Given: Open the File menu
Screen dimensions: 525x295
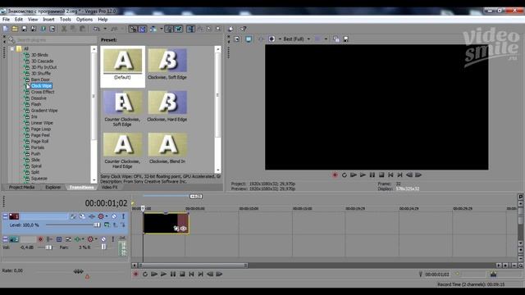Looking at the screenshot, I should point(6,20).
